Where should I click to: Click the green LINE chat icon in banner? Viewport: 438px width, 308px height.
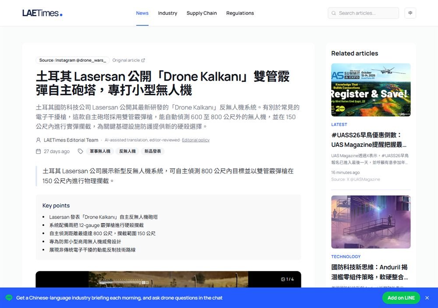[x=9, y=297]
